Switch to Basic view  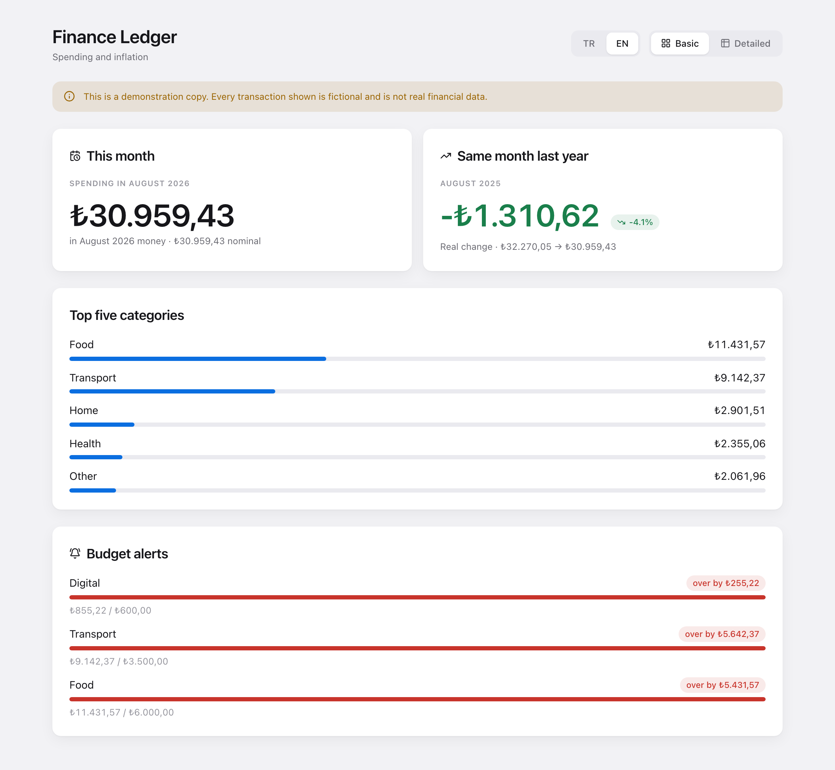click(680, 43)
